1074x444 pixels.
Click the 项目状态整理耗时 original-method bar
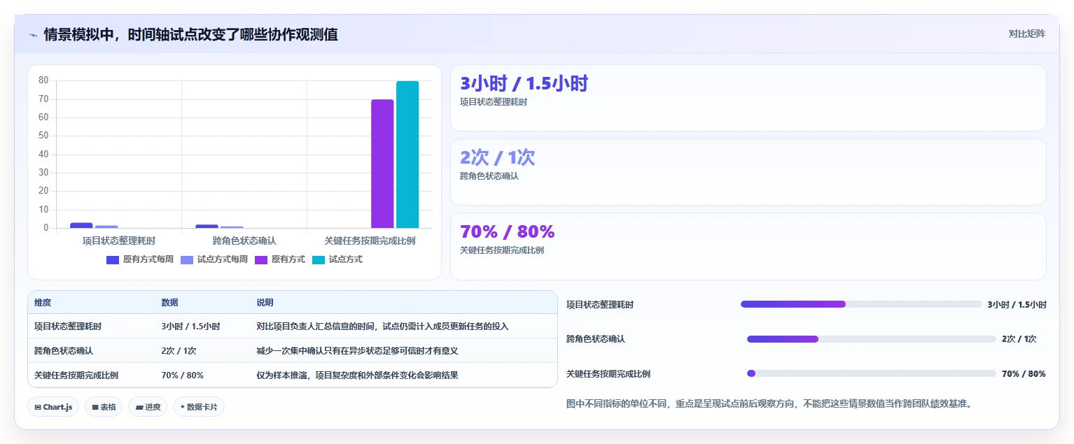[81, 225]
